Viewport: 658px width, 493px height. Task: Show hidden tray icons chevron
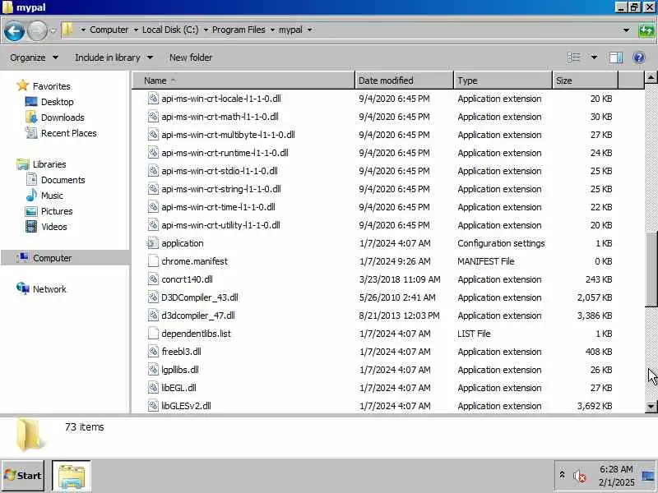562,475
